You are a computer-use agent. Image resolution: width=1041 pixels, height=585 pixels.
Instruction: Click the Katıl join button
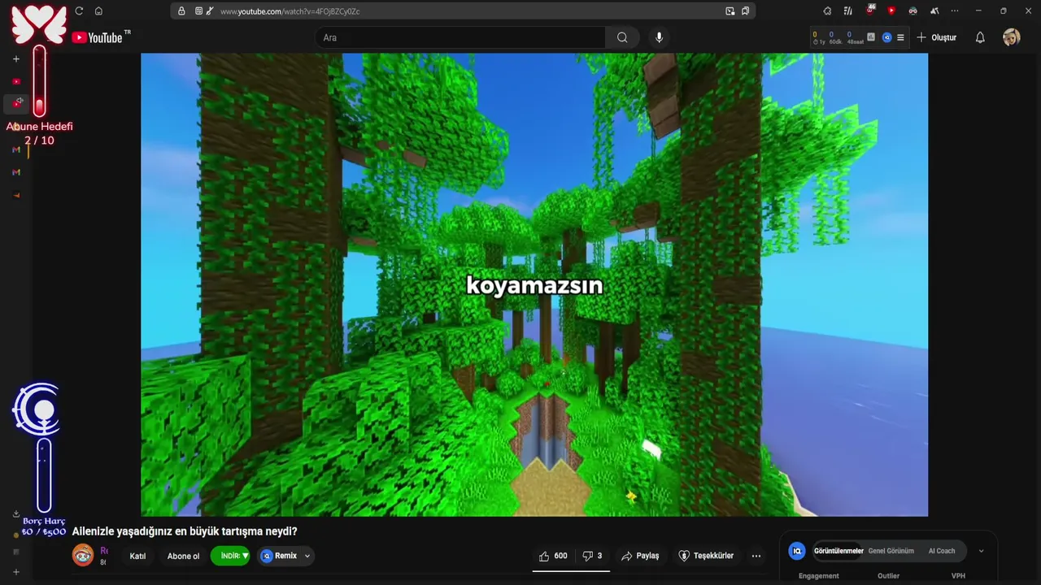click(137, 556)
